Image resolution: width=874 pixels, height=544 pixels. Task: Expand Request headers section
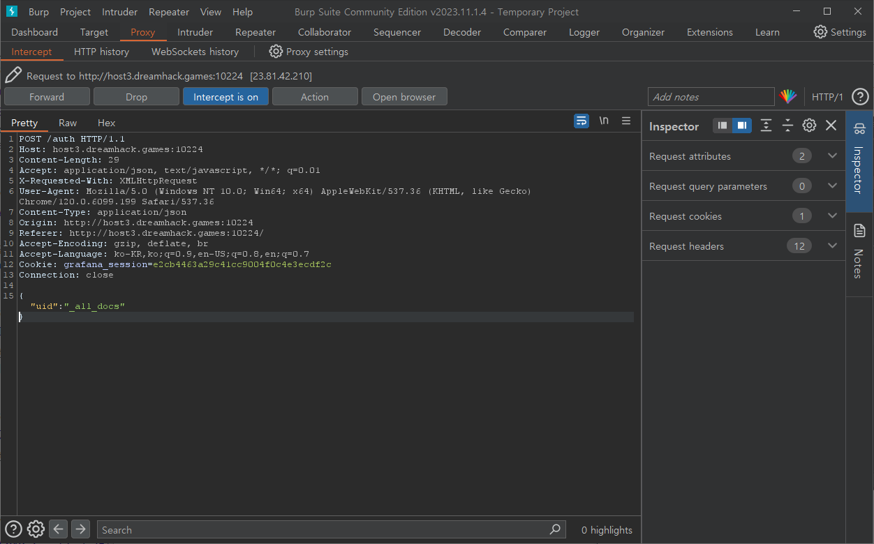(831, 246)
